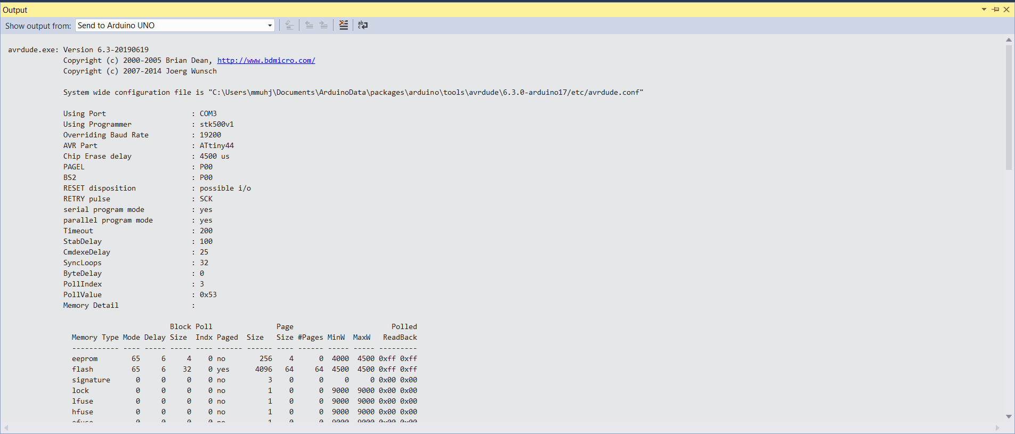Click the 'Overriding Baud Rate' label
Image resolution: width=1015 pixels, height=434 pixels.
[106, 135]
